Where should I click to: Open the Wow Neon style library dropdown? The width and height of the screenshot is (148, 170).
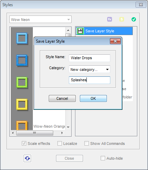coord(40,19)
